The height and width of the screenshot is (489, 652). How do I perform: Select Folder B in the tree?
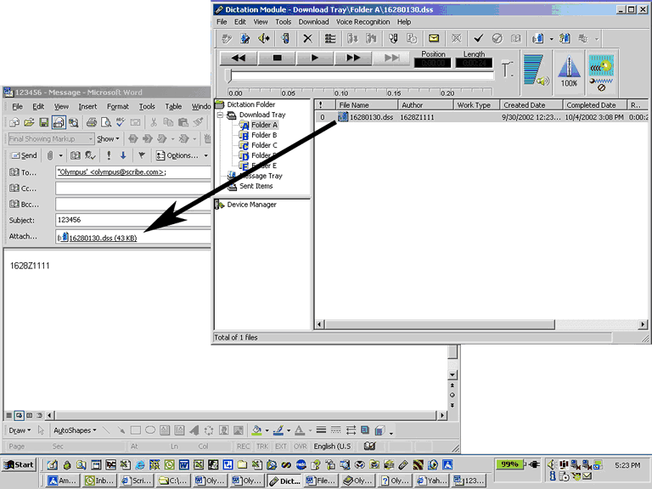click(264, 135)
